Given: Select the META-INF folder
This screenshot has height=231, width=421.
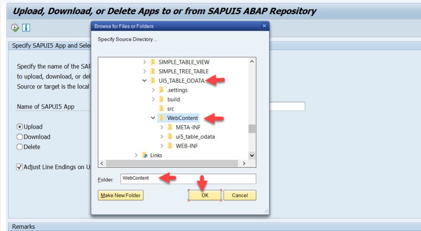Looking at the screenshot, I should (x=188, y=128).
